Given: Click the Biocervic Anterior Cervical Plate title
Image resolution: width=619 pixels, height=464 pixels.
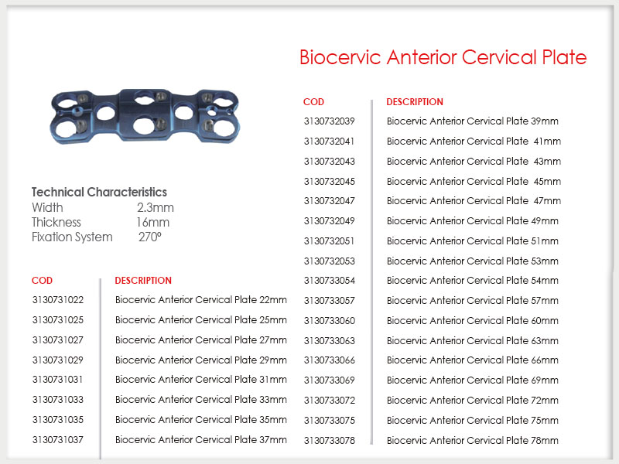Looking at the screenshot, I should point(443,57).
